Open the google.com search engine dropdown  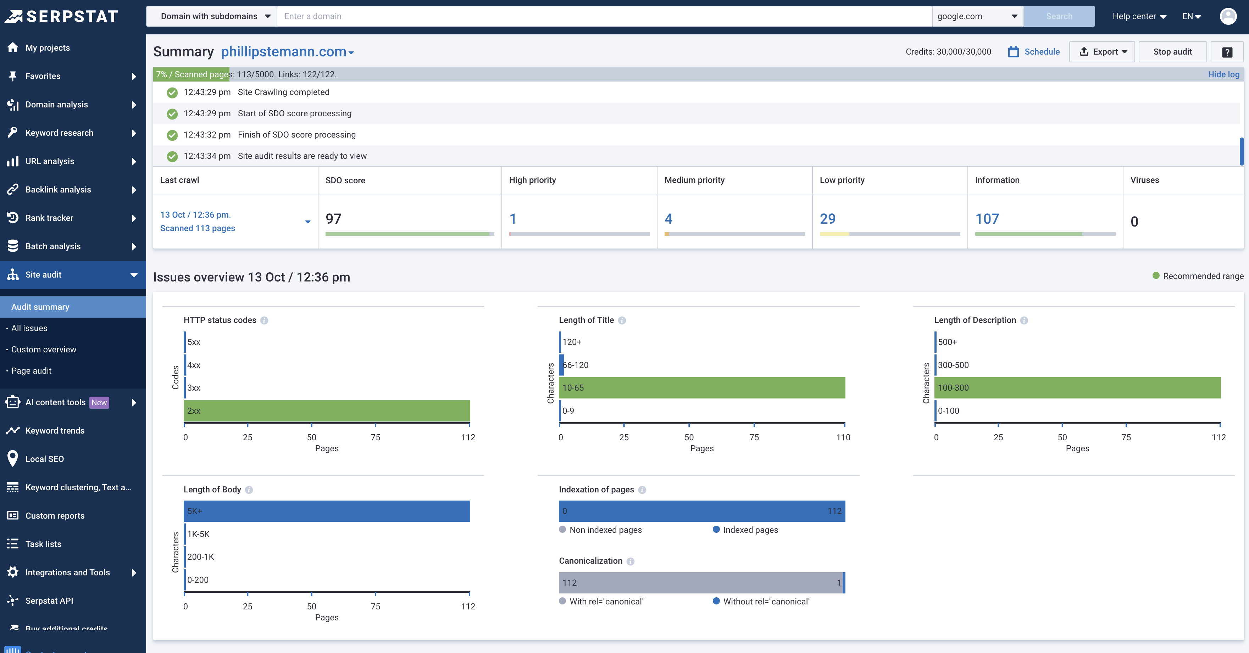point(977,16)
